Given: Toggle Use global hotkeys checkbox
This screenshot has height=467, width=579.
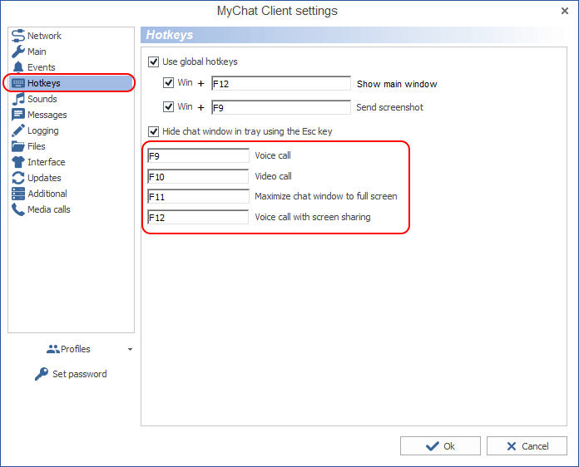Looking at the screenshot, I should point(153,61).
